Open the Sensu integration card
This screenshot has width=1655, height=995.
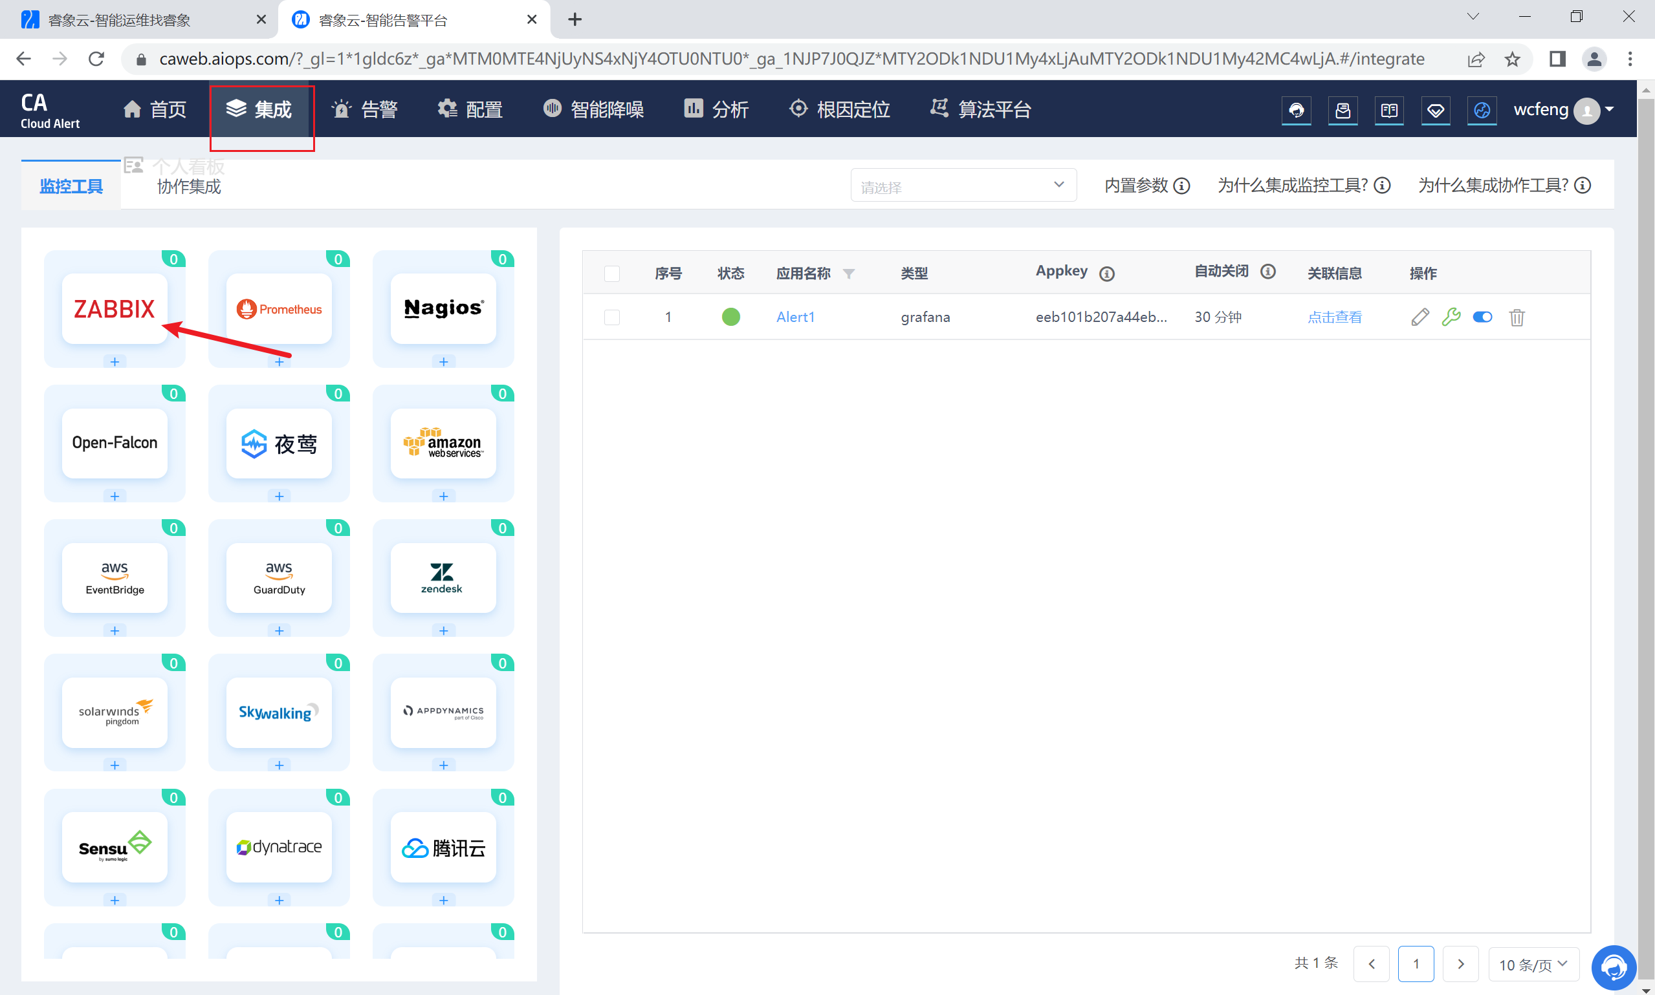pos(114,848)
